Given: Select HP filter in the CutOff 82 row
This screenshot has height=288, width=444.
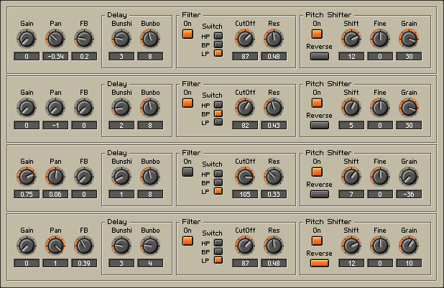Looking at the screenshot, I should pos(218,105).
